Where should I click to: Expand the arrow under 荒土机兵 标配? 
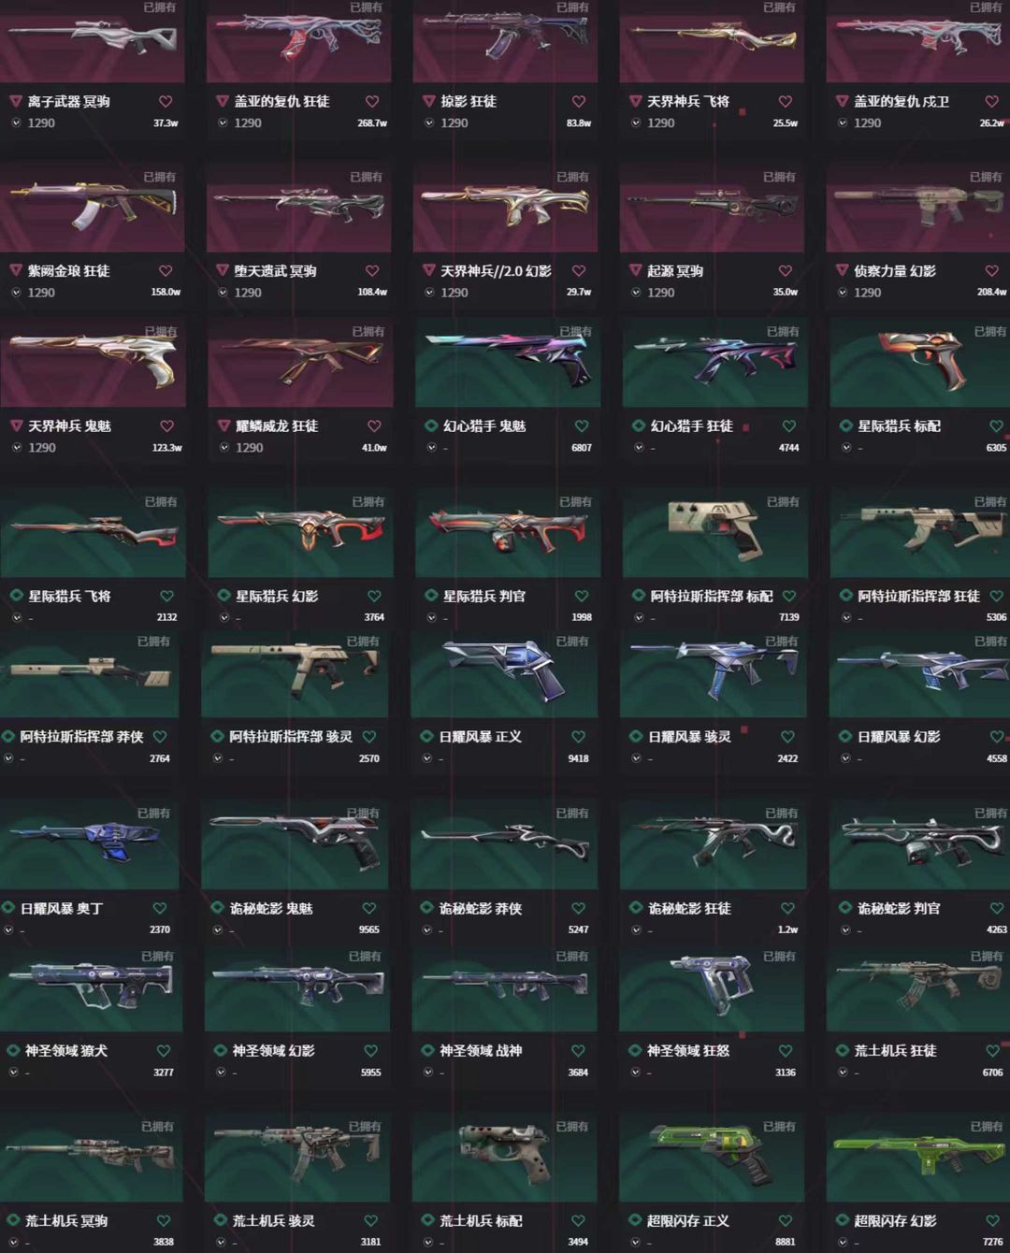click(x=427, y=1242)
